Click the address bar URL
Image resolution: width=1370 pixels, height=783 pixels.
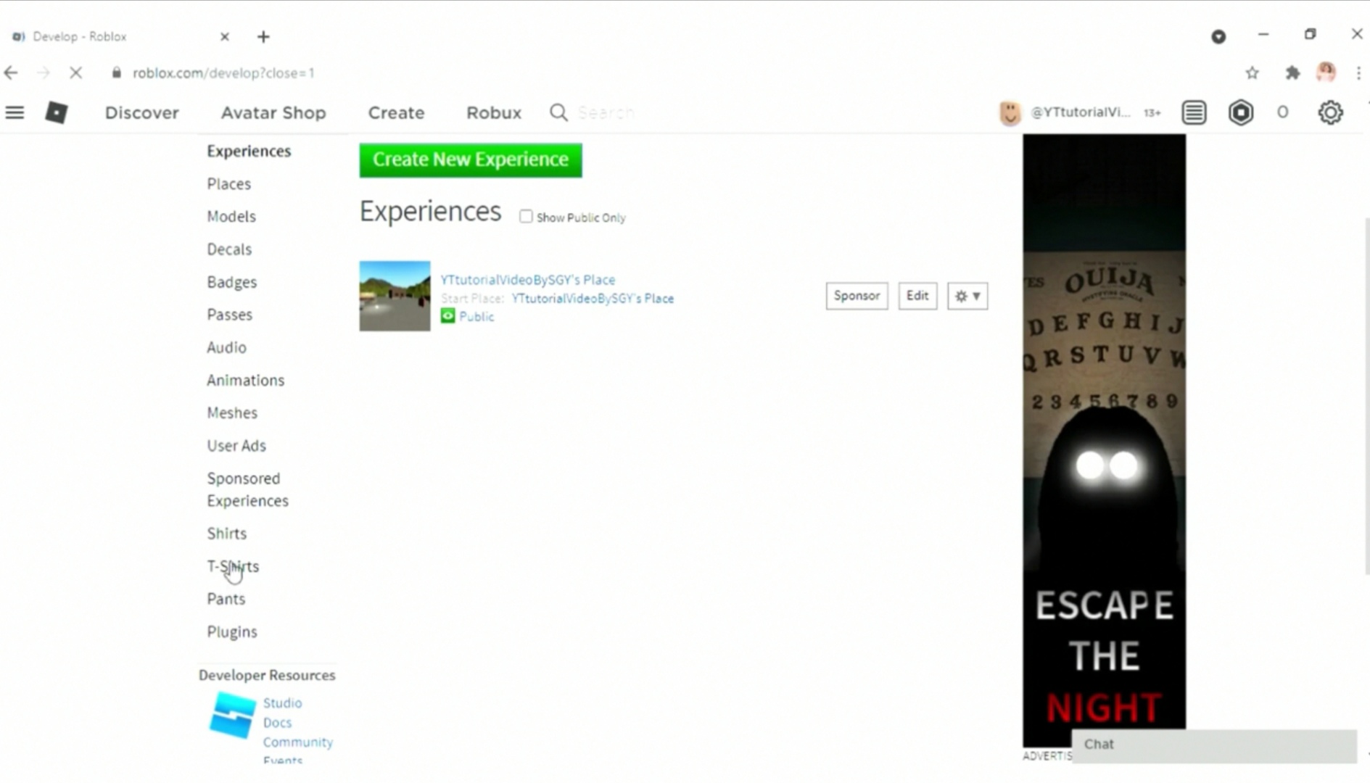point(223,72)
